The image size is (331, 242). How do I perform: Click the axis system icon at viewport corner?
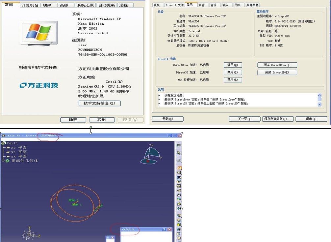tap(31, 233)
